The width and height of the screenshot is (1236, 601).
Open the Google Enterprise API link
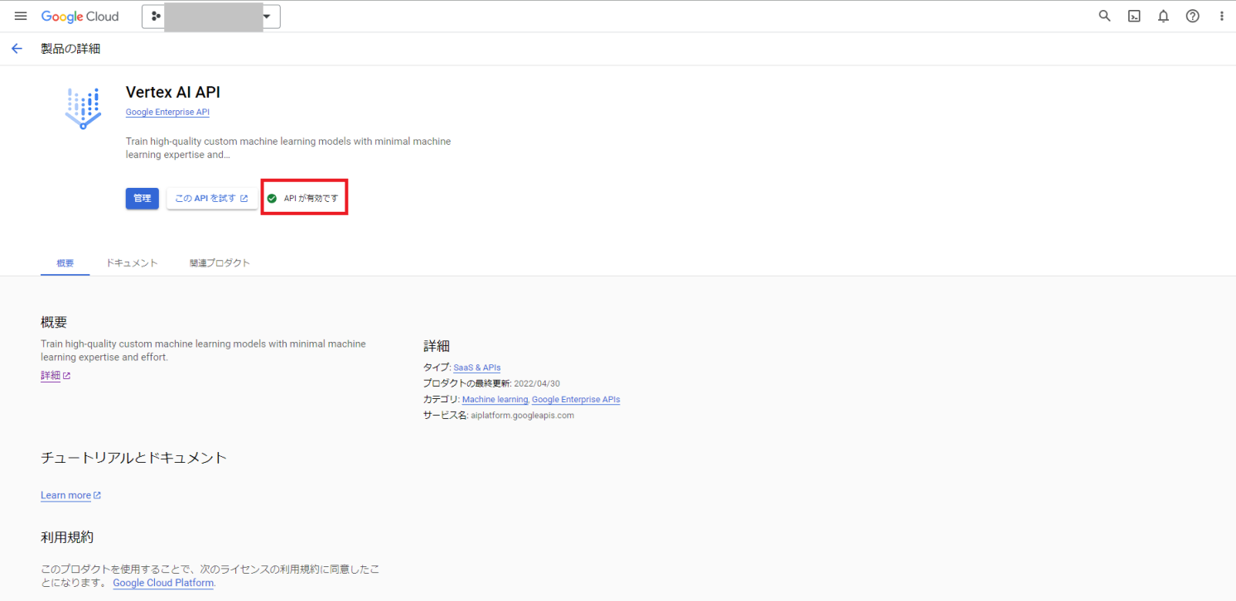tap(167, 112)
